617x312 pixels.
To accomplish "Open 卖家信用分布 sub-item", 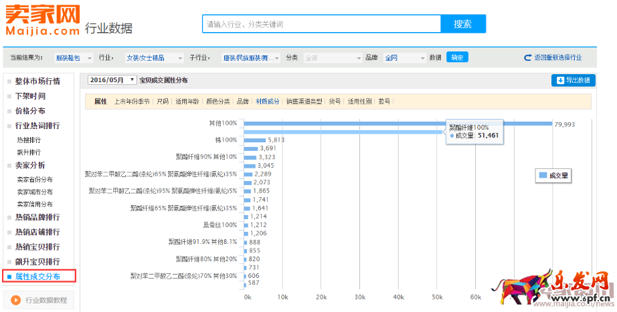I will 35,204.
